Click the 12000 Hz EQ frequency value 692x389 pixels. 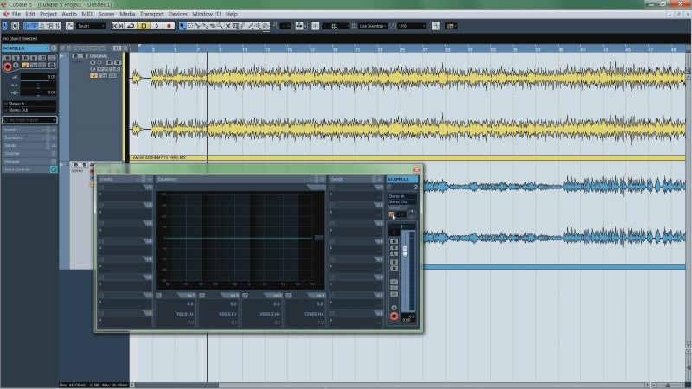pyautogui.click(x=313, y=314)
